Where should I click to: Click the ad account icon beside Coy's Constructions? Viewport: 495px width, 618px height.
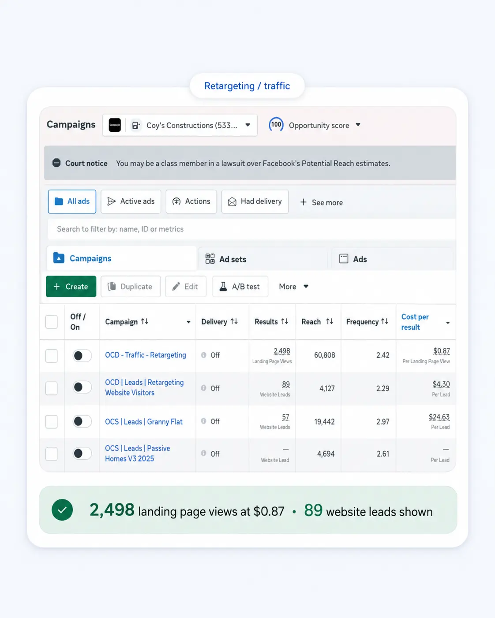pos(136,126)
